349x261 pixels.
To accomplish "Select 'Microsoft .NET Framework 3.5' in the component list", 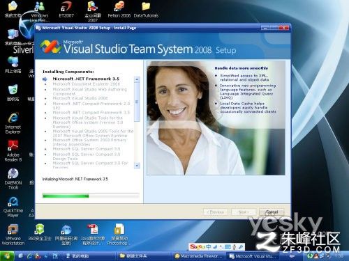I will pyautogui.click(x=86, y=79).
